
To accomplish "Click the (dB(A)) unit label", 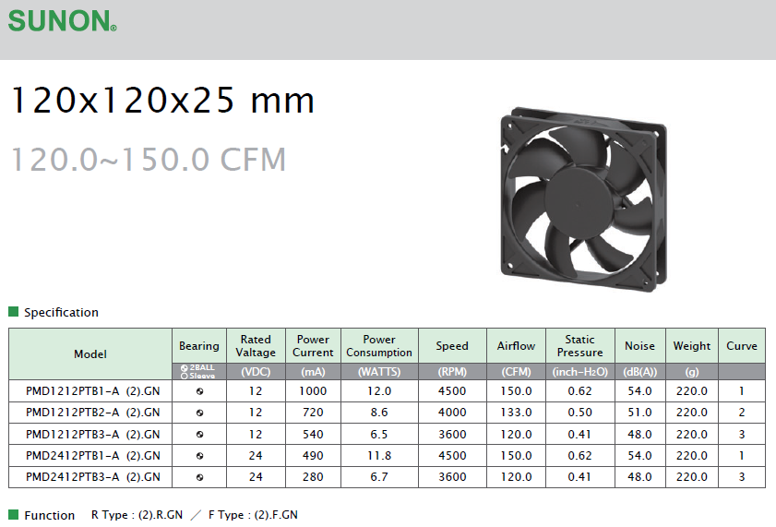I will click(x=640, y=372).
